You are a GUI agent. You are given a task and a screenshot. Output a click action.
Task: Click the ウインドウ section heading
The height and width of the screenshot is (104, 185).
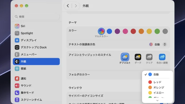(x=75, y=88)
